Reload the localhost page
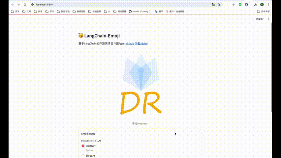281x158 pixels. (x=25, y=5)
